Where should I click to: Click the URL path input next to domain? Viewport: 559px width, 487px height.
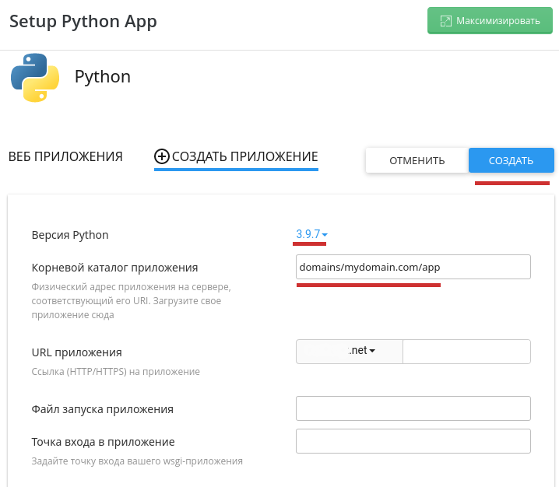tap(466, 351)
